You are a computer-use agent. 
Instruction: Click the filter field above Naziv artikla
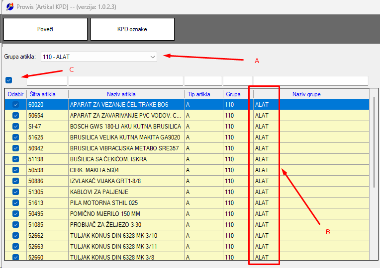[x=125, y=81]
